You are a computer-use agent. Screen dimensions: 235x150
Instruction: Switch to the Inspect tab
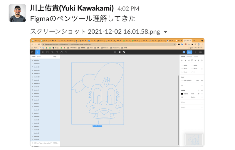196,57
